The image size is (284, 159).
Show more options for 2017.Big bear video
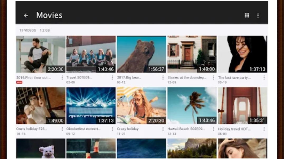[163, 78]
